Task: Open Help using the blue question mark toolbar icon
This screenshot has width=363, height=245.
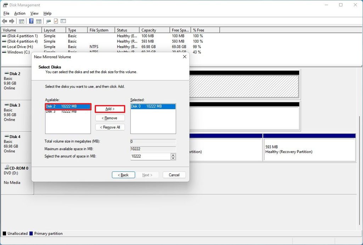Action: click(31, 21)
